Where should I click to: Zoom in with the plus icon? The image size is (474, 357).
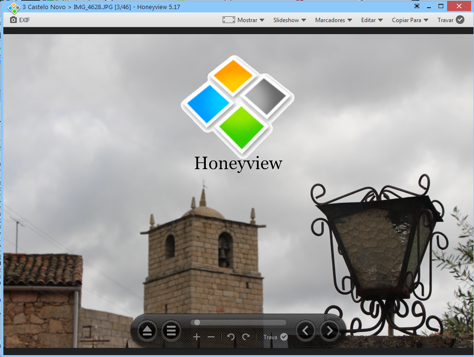tap(197, 337)
